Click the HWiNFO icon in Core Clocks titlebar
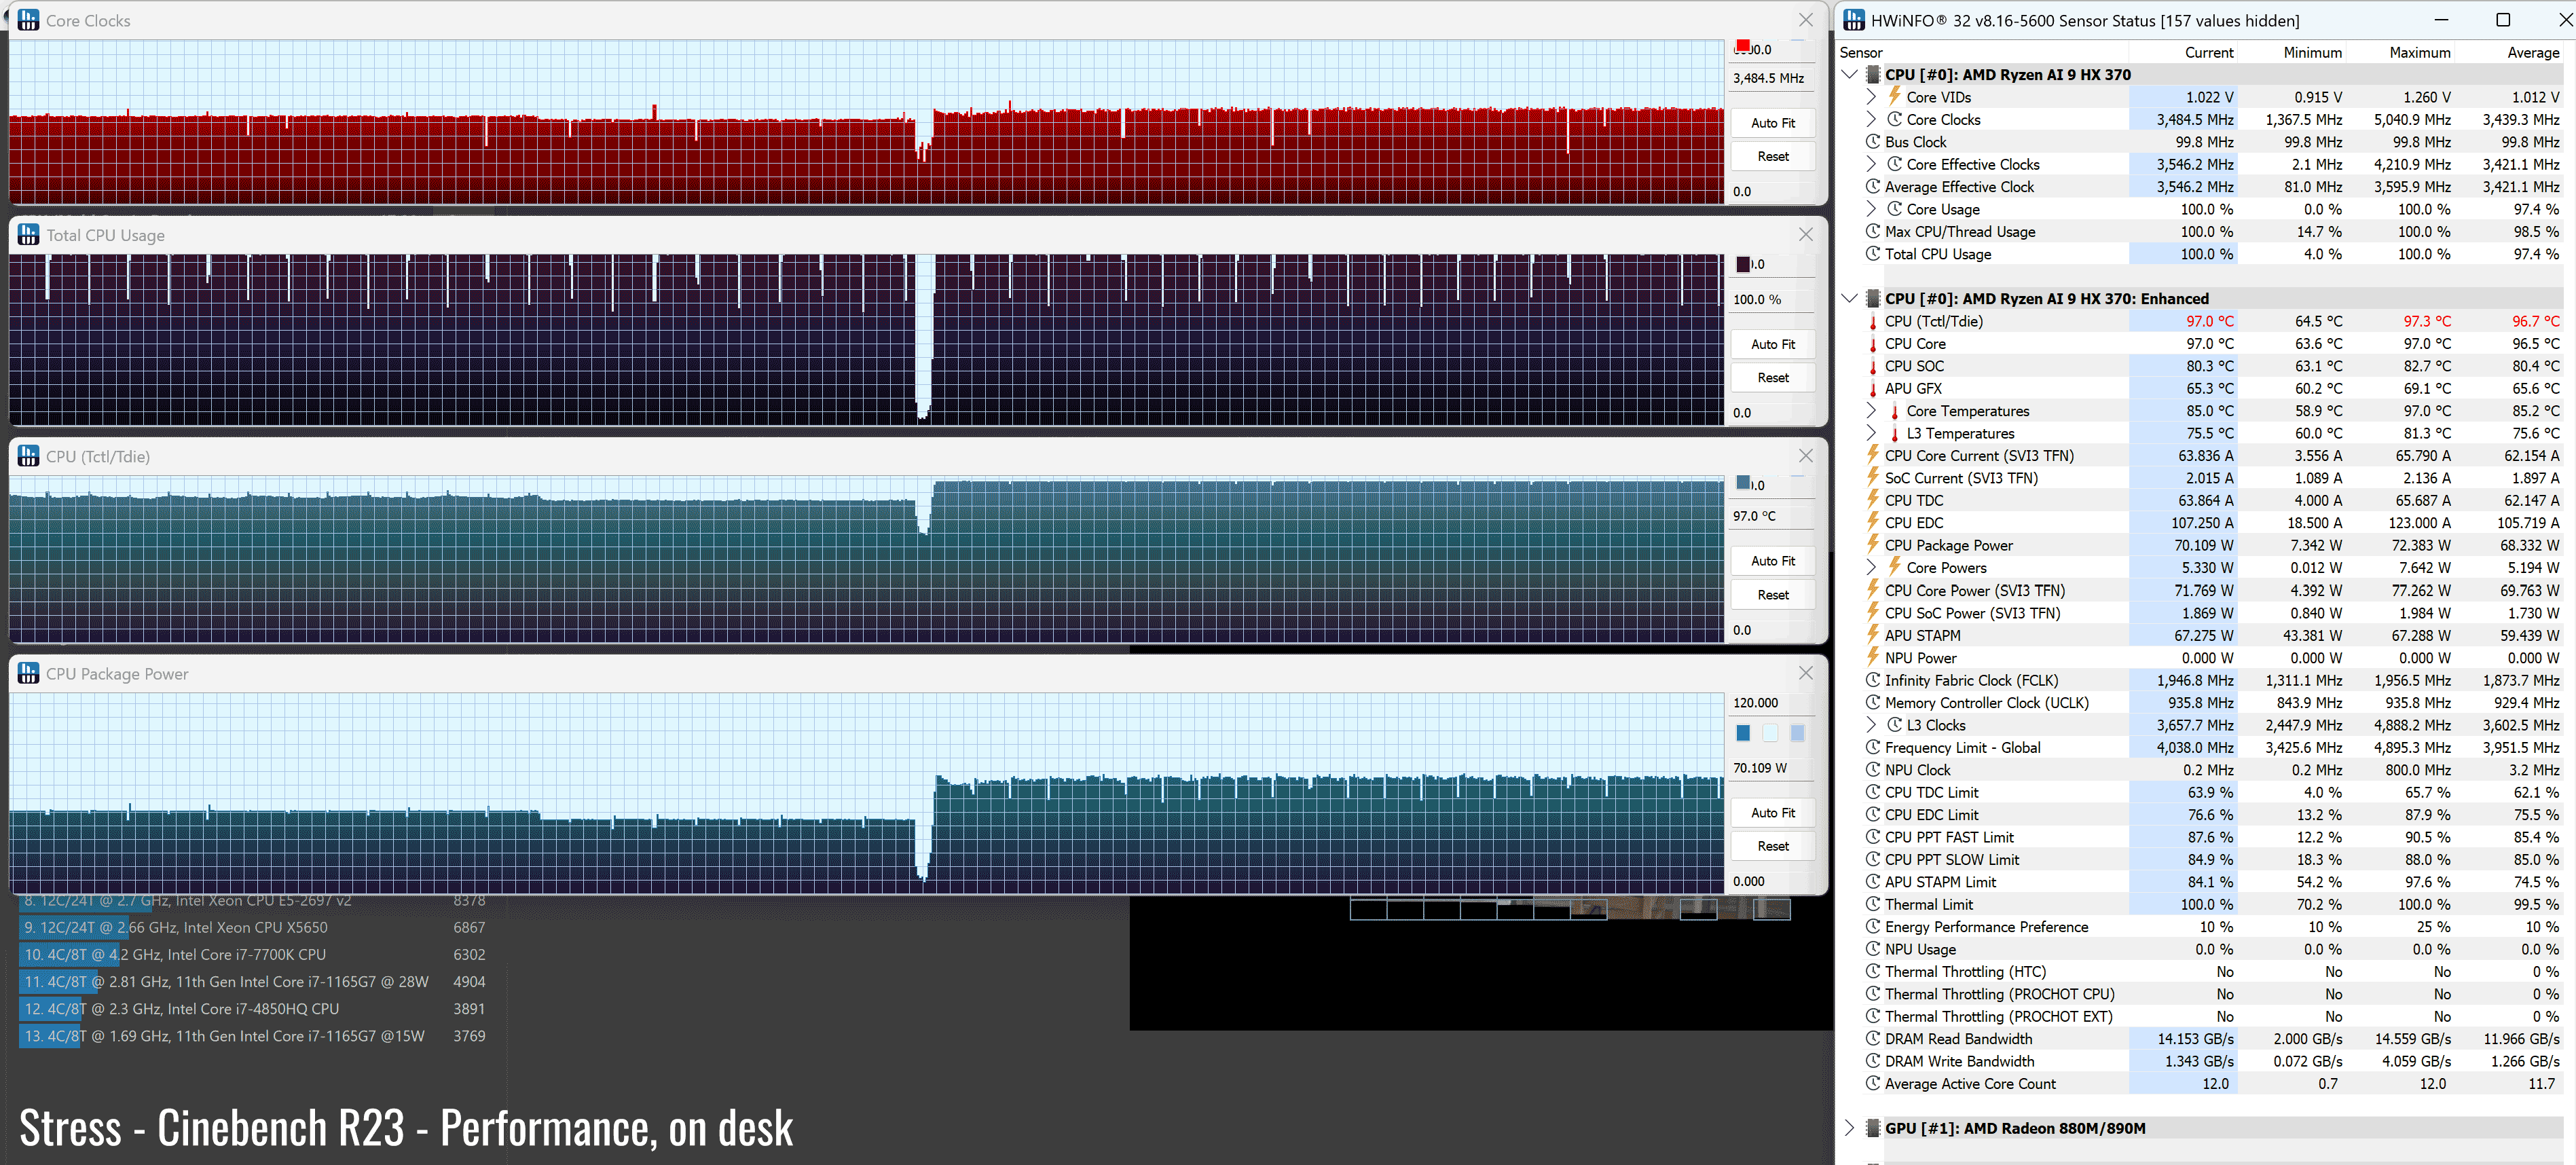The height and width of the screenshot is (1165, 2576). 29,20
